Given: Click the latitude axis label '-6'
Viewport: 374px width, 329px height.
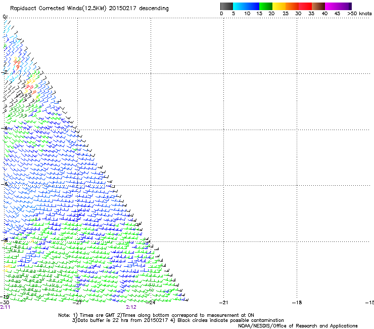Looking at the screenshot, I should click(4, 184).
